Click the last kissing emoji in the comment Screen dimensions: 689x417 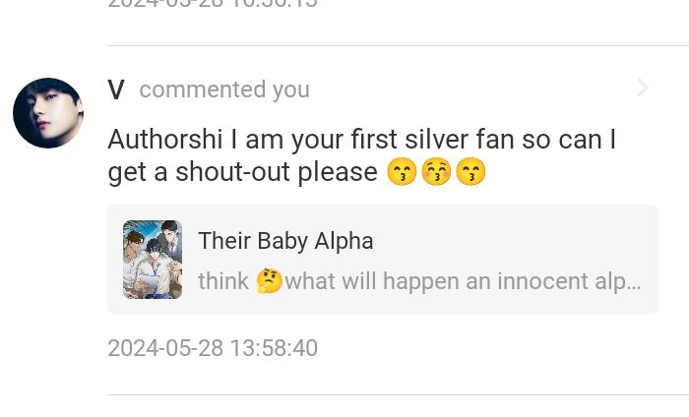(470, 173)
